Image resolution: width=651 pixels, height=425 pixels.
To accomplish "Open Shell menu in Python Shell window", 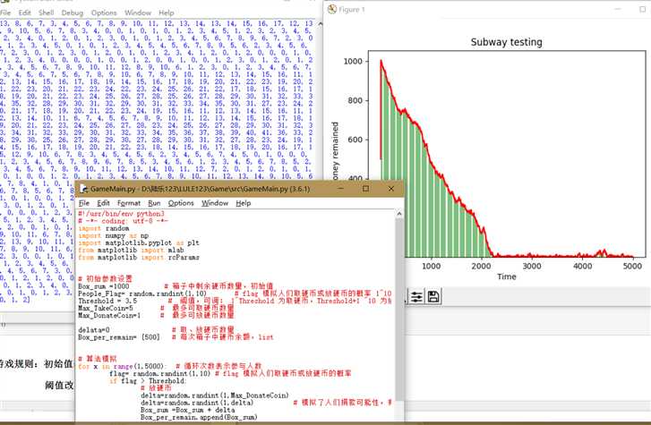I will point(46,13).
